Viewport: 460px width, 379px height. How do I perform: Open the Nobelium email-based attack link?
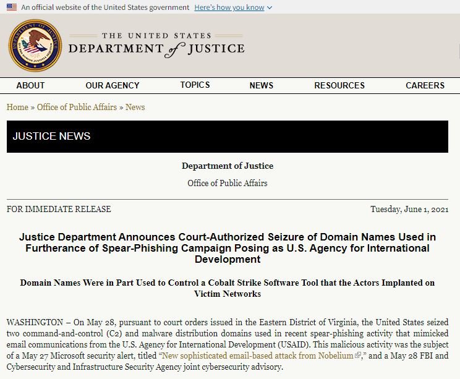click(256, 356)
